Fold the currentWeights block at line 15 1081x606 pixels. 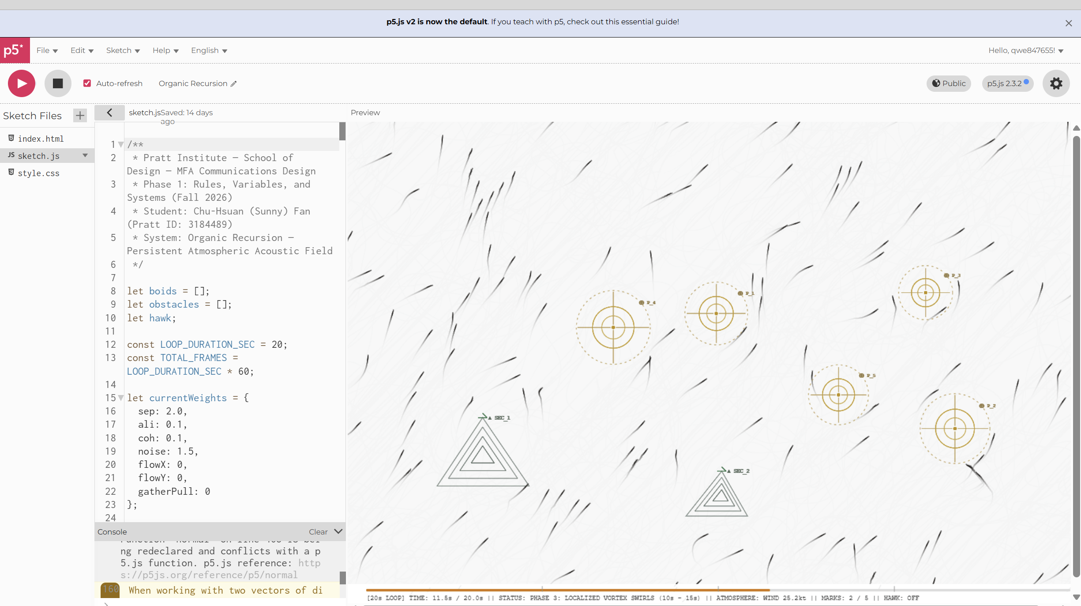click(121, 398)
